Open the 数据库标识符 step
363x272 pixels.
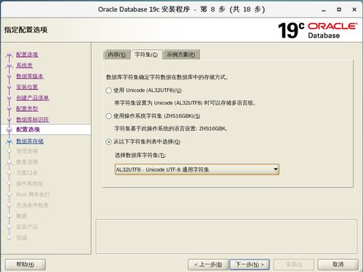pos(33,120)
